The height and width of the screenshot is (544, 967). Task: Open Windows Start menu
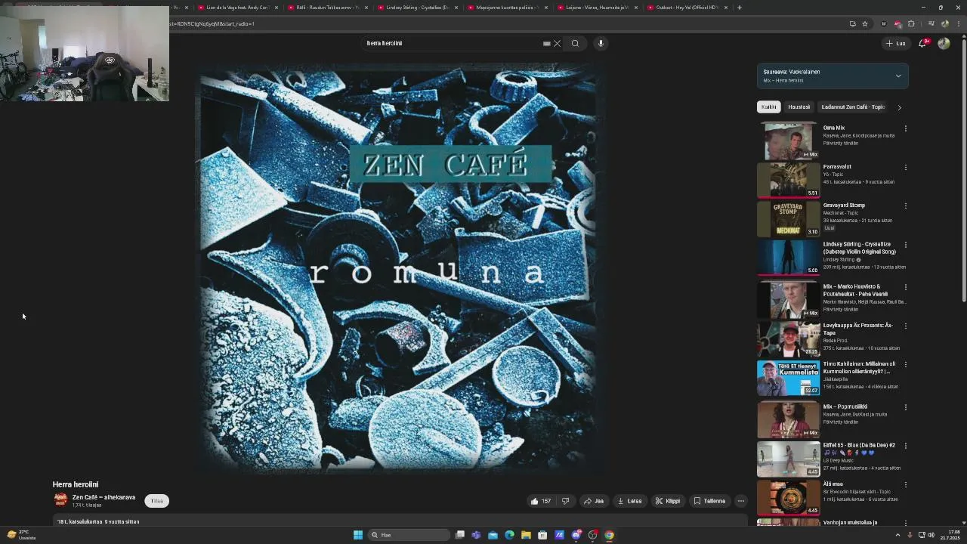pos(358,535)
